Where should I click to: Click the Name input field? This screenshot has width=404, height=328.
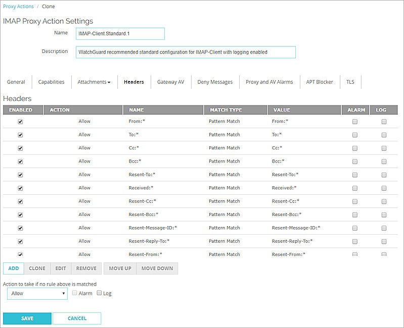click(x=120, y=33)
